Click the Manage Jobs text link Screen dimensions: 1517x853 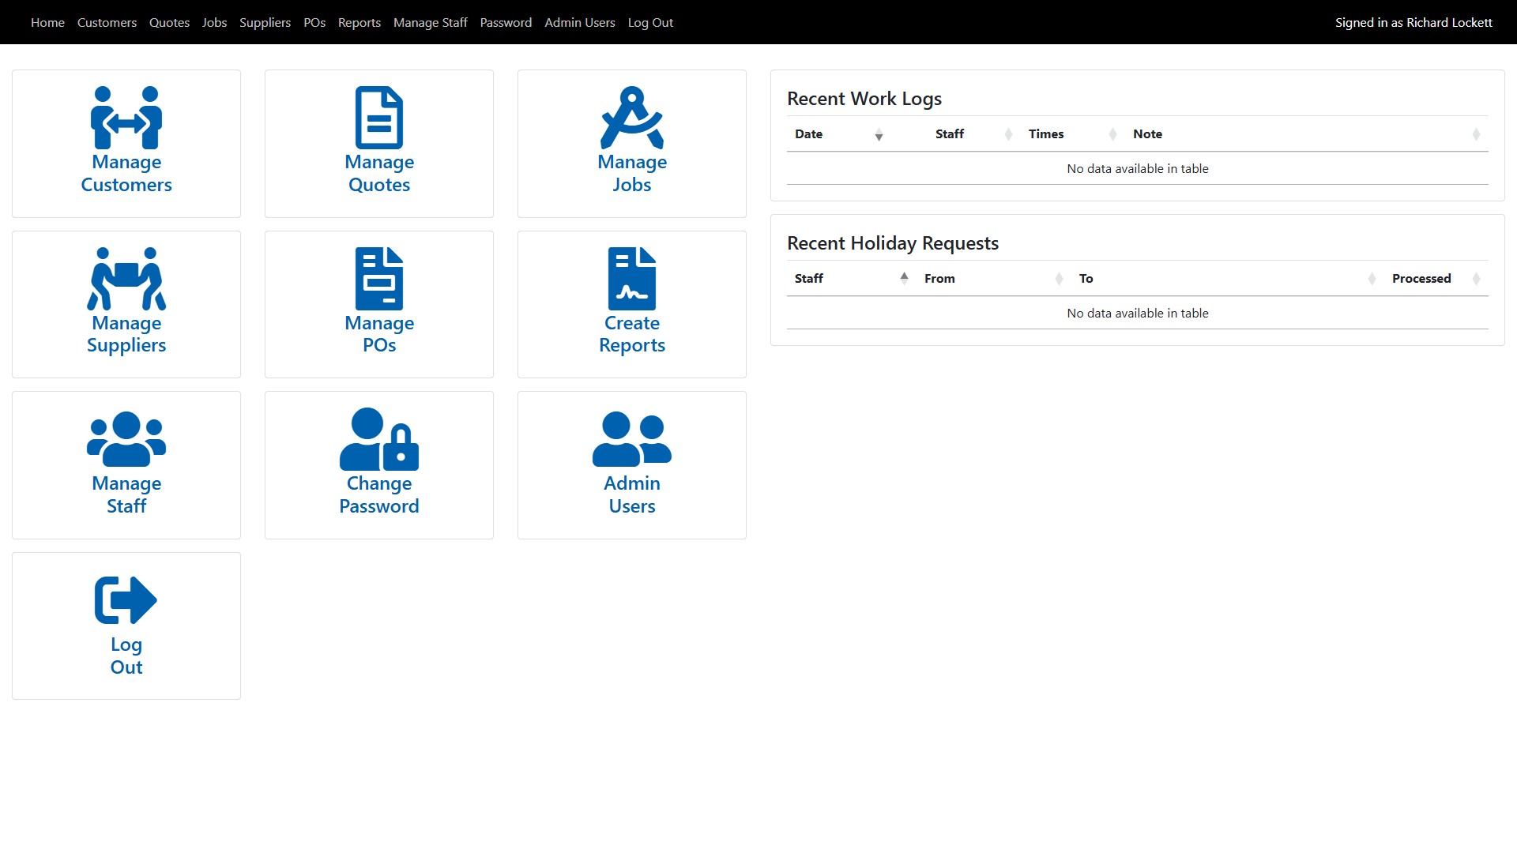click(632, 173)
